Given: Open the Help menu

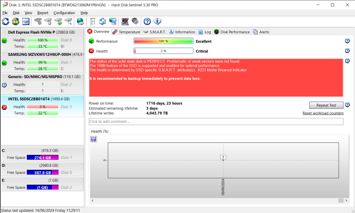Looking at the screenshot, I should pos(84,13).
